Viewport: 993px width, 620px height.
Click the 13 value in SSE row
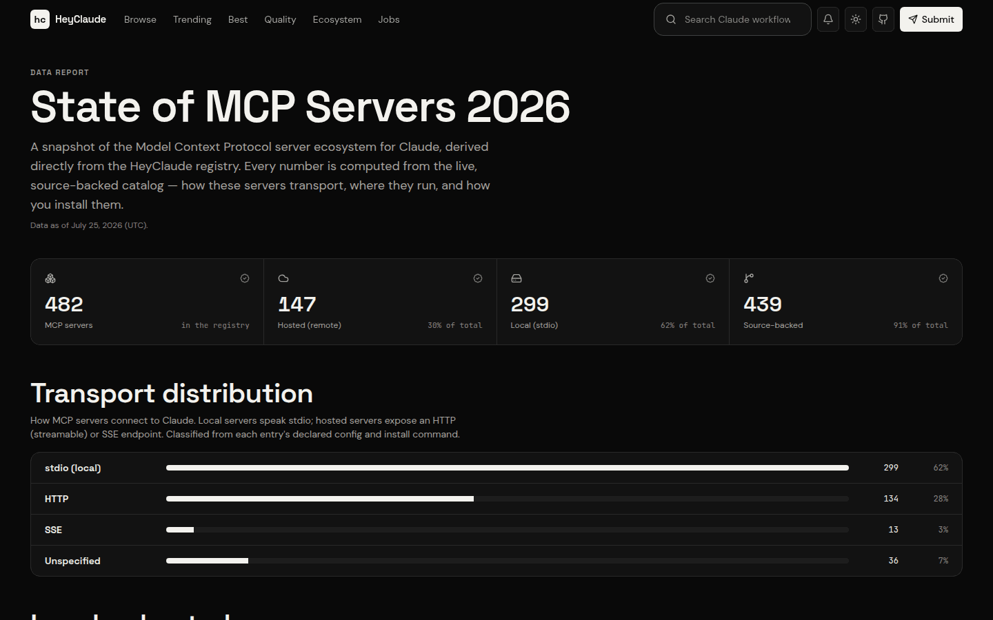pos(894,530)
